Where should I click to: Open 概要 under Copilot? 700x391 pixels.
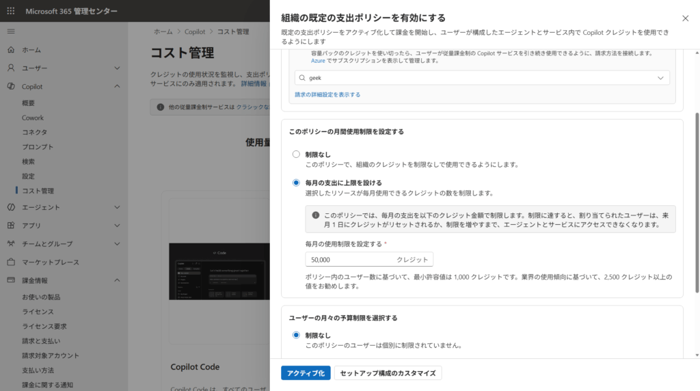point(28,103)
